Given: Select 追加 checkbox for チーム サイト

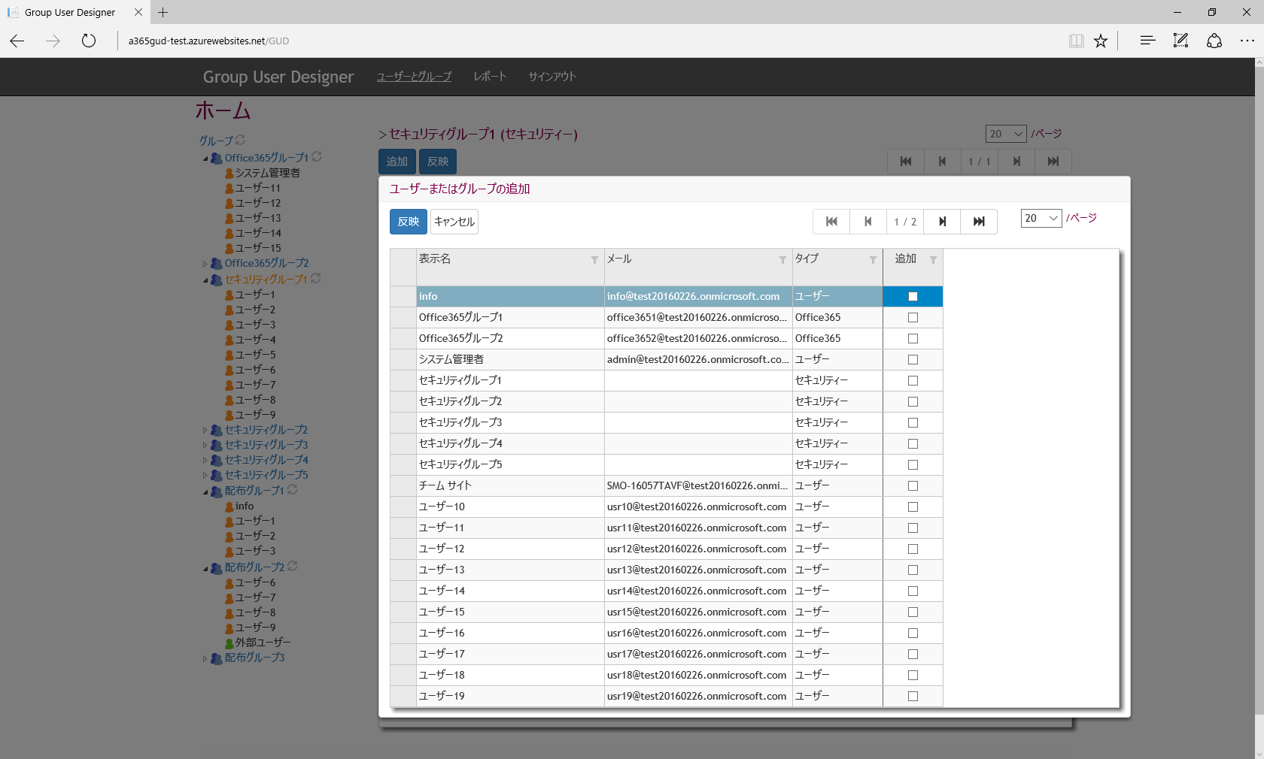Looking at the screenshot, I should (913, 486).
